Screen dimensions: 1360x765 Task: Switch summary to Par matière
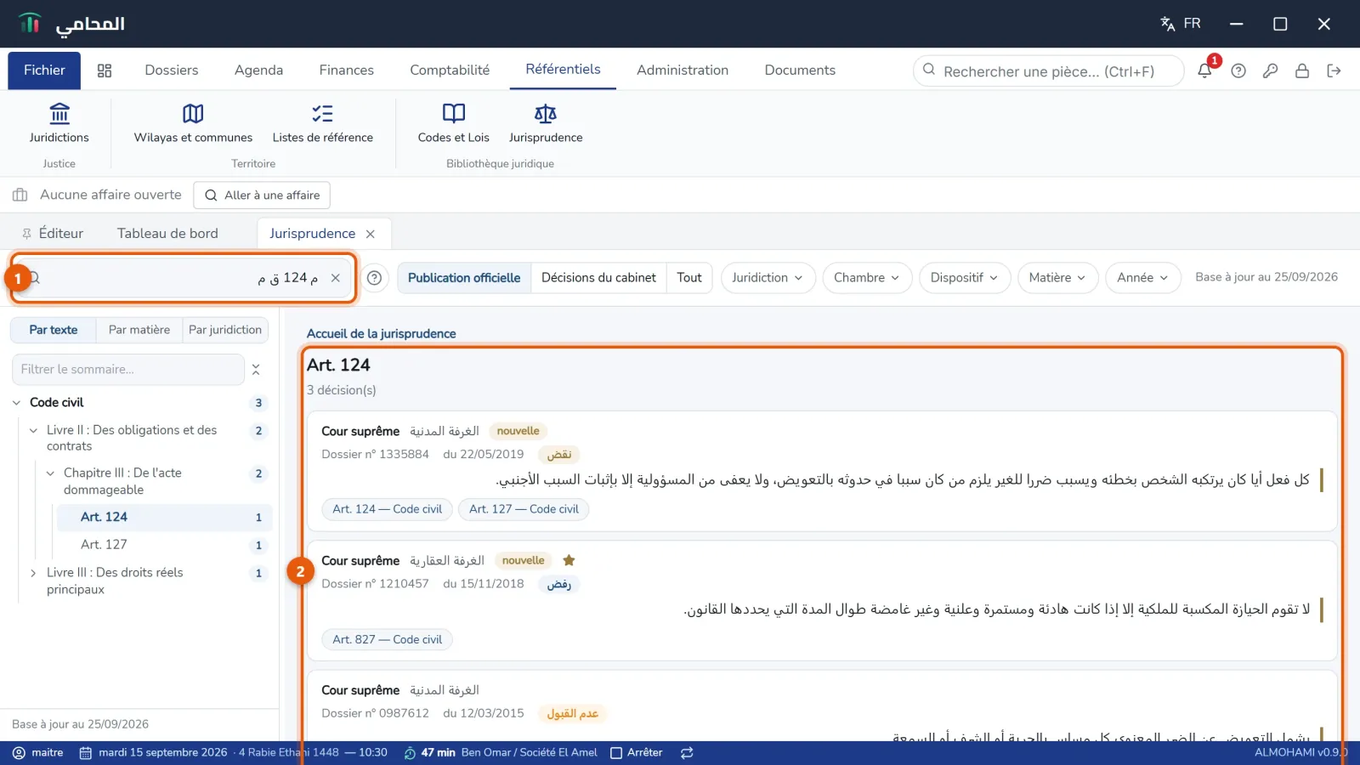coord(139,330)
